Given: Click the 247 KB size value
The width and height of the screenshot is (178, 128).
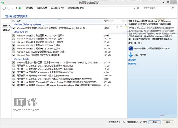Looking at the screenshot, I should coord(107,36).
